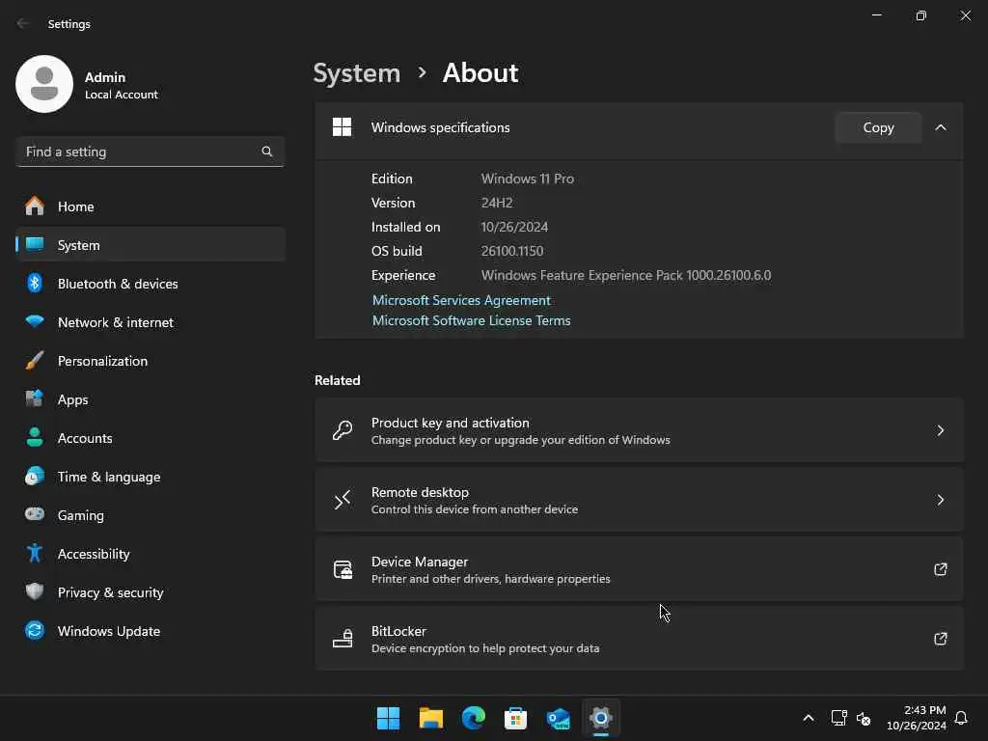Image resolution: width=988 pixels, height=741 pixels.
Task: Select Accessibility in the sidebar
Action: (x=151, y=553)
